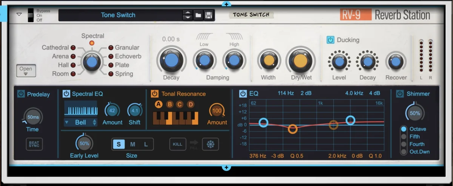Screen dimensions: 453x186
Task: Select the Room algorithm LED
Action: 73,74
